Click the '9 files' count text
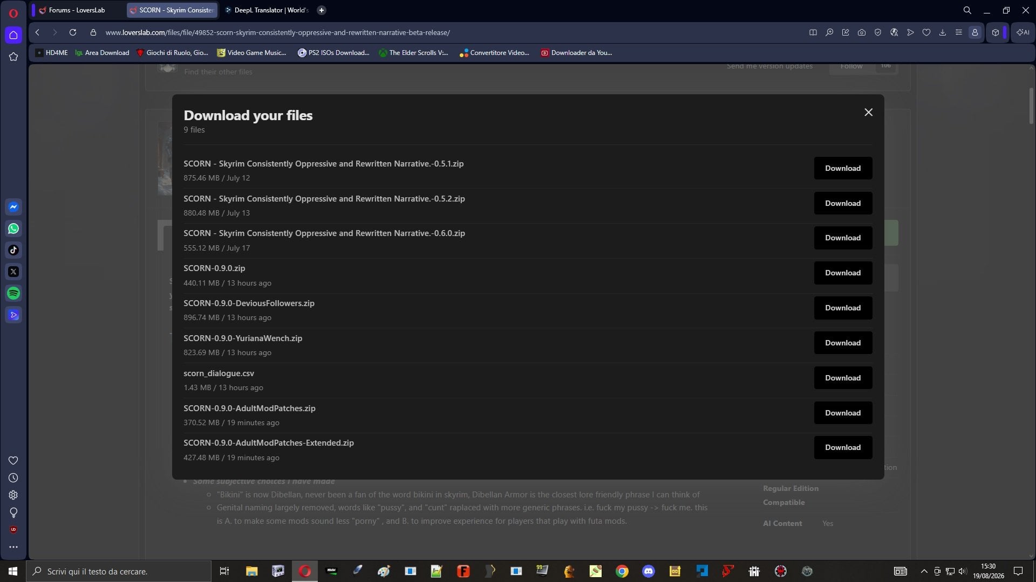 coord(194,130)
